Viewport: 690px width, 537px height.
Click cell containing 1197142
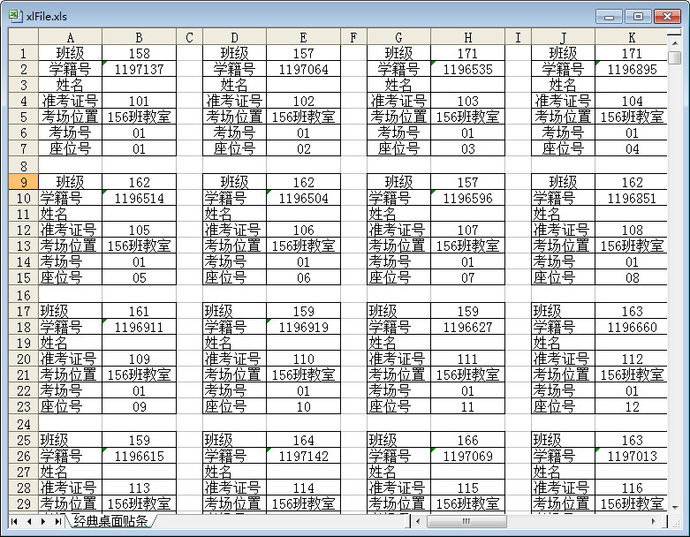tap(304, 456)
